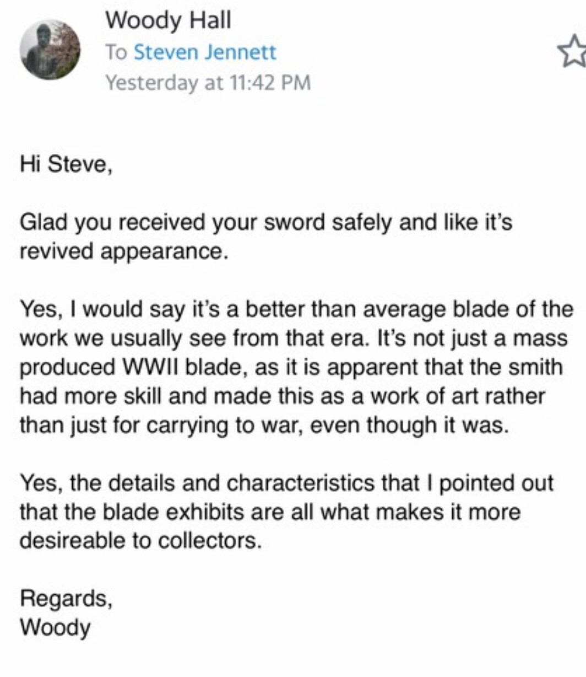Click the line starting "work we usually see"
The image size is (586, 677).
coord(294,338)
